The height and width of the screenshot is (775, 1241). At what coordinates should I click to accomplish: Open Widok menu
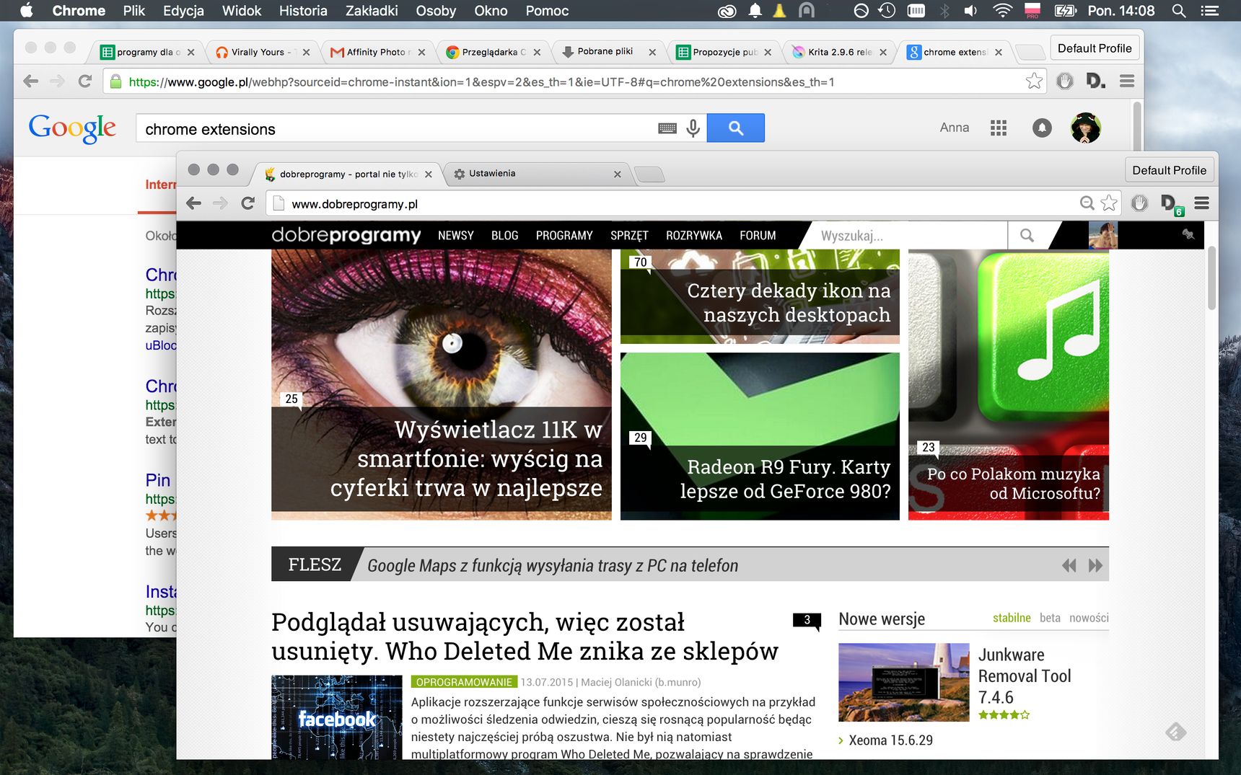tap(242, 11)
